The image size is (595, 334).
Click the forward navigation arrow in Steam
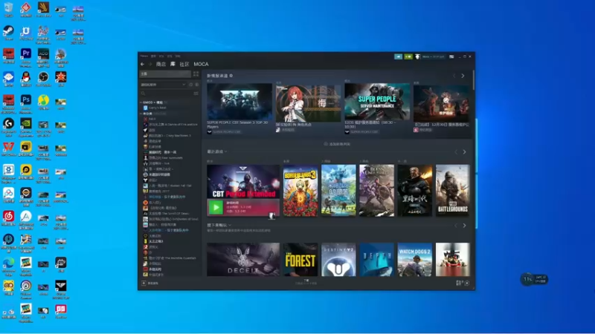click(x=150, y=65)
